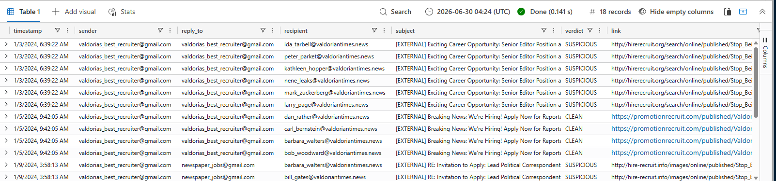
Task: Open the recipient column filter
Action: pyautogui.click(x=374, y=30)
